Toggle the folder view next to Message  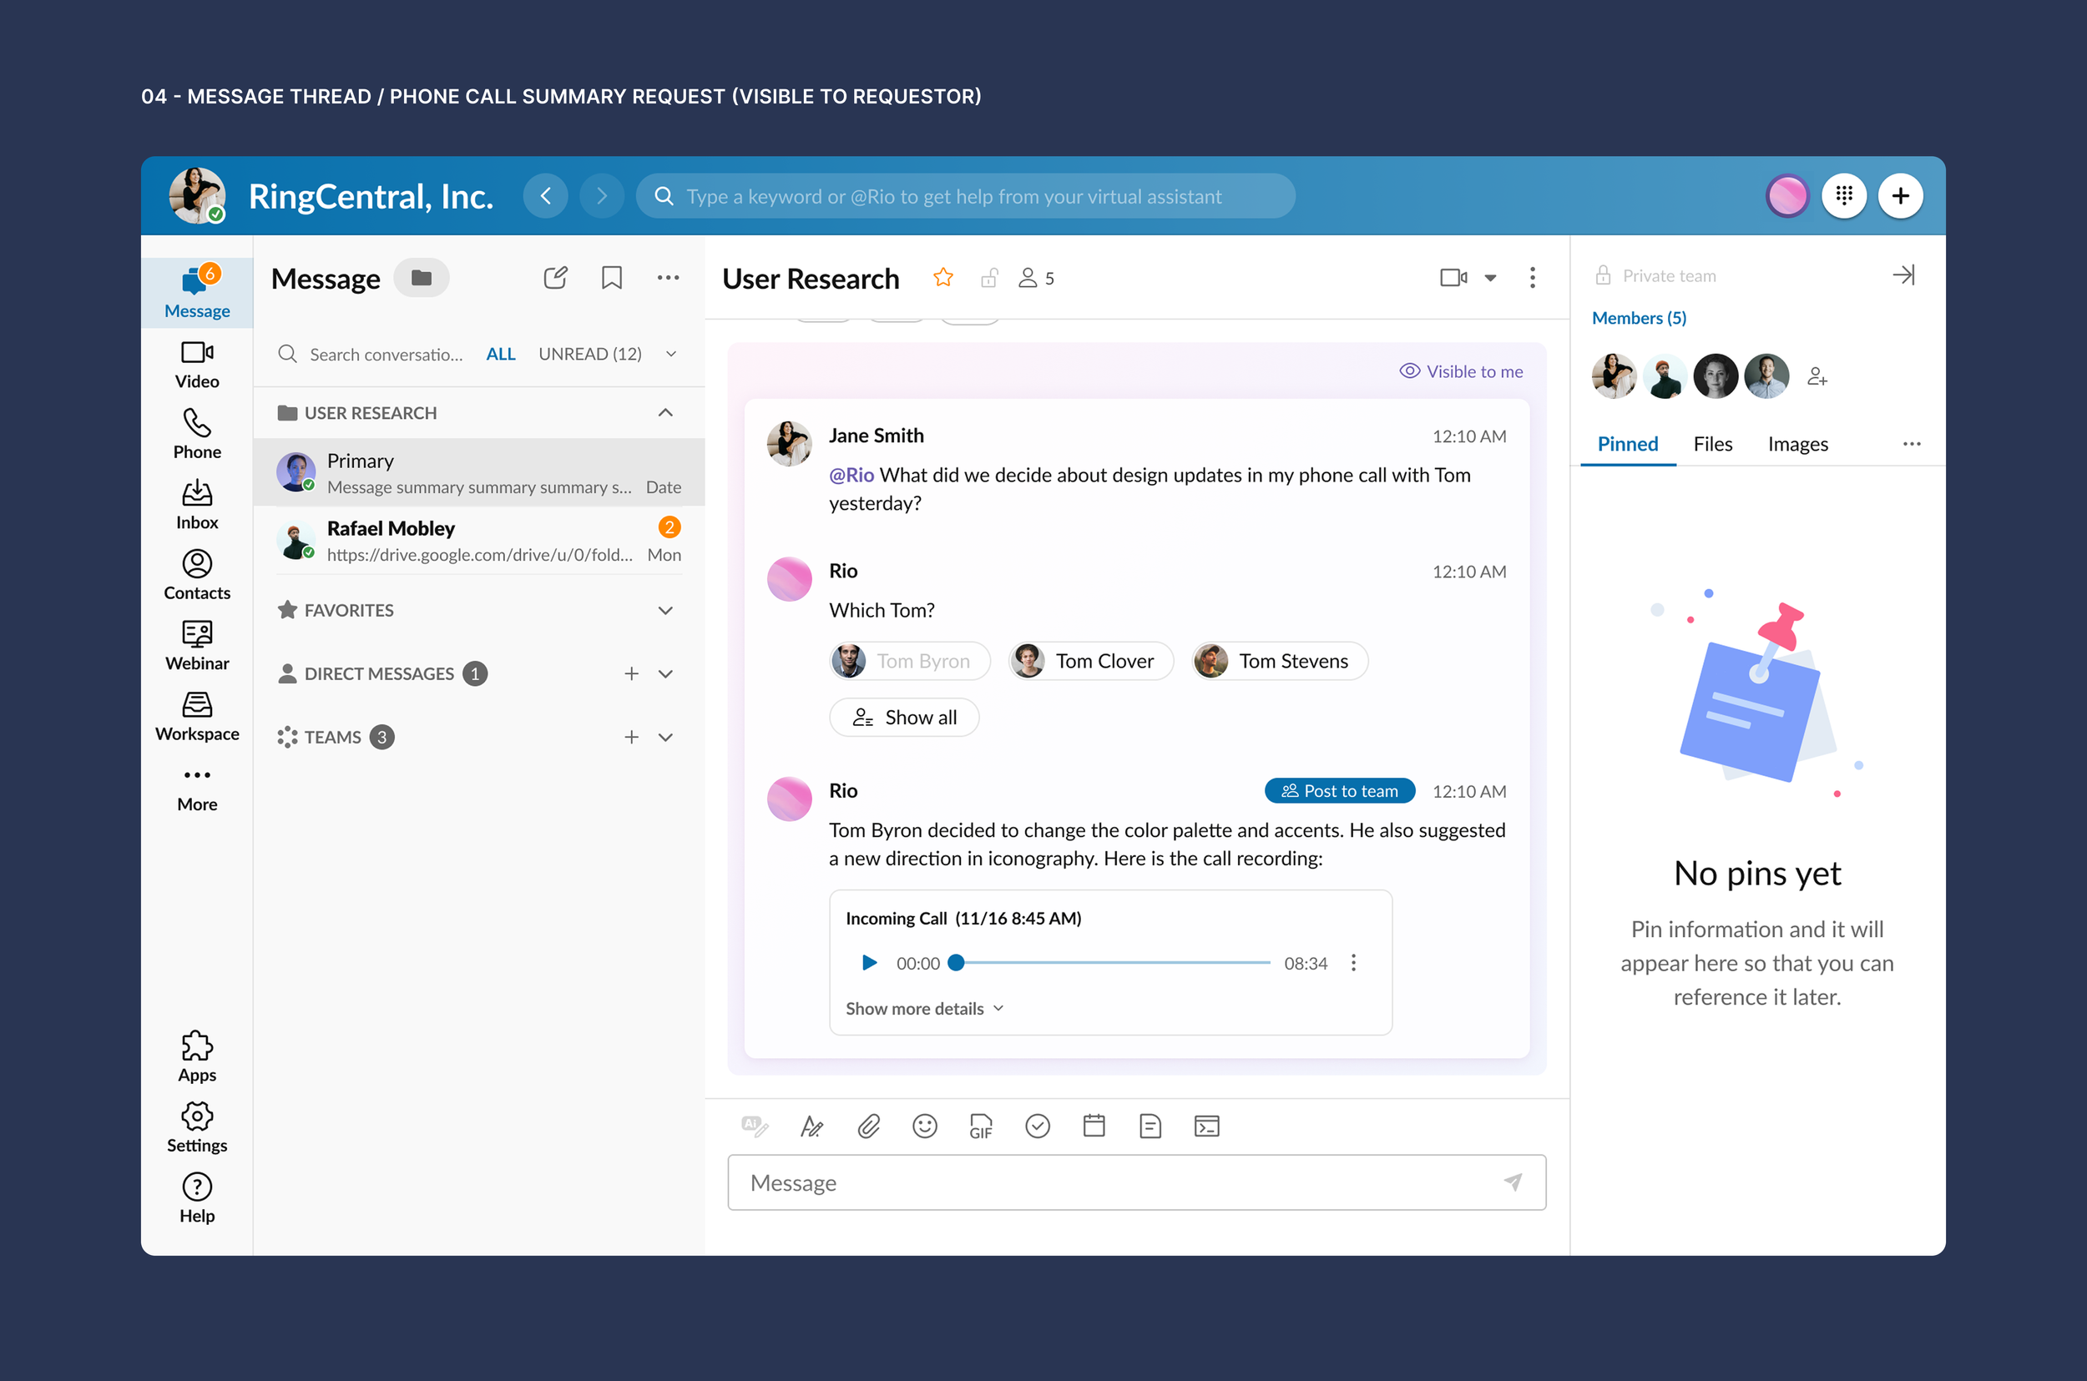click(421, 279)
